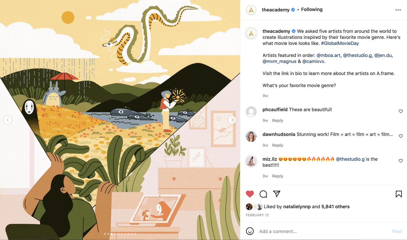407x240 pixels.
Task: Go to the previous carousel image
Action: click(x=8, y=120)
